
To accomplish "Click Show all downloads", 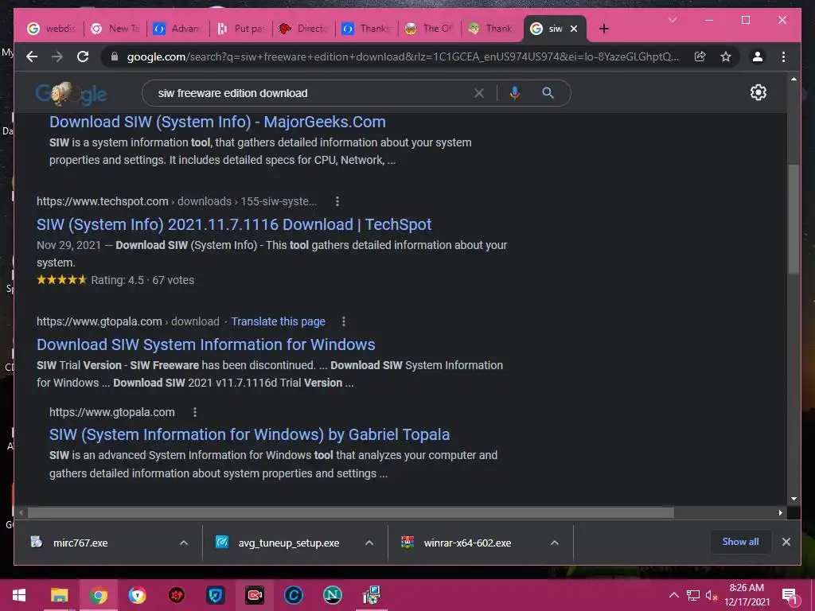I will (x=740, y=541).
